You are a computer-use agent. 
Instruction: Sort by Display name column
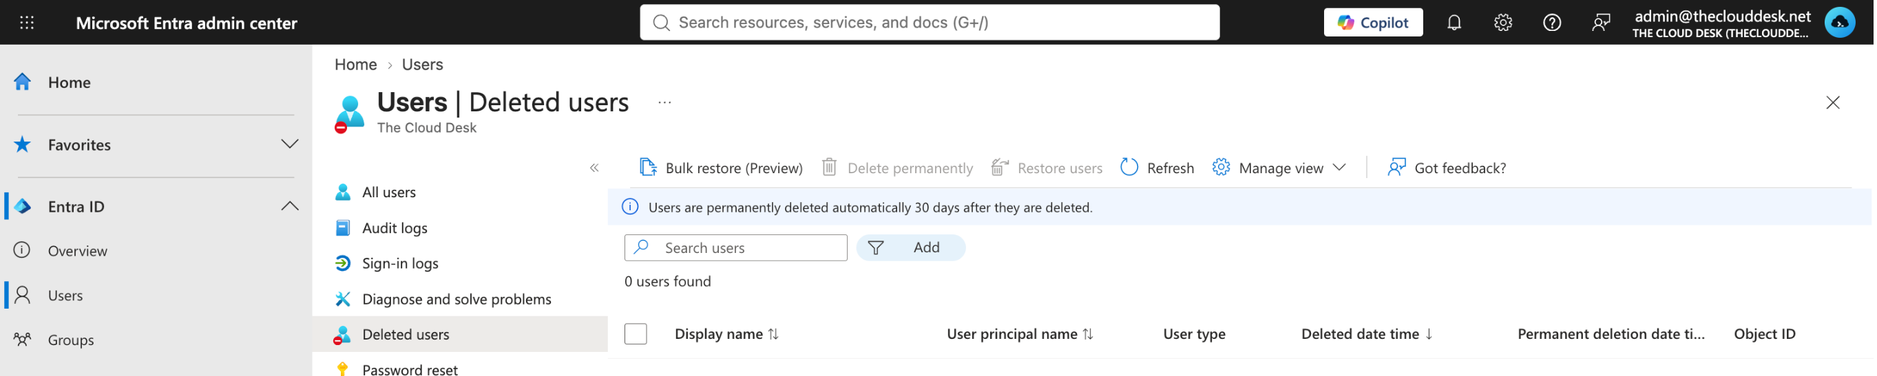tap(726, 334)
